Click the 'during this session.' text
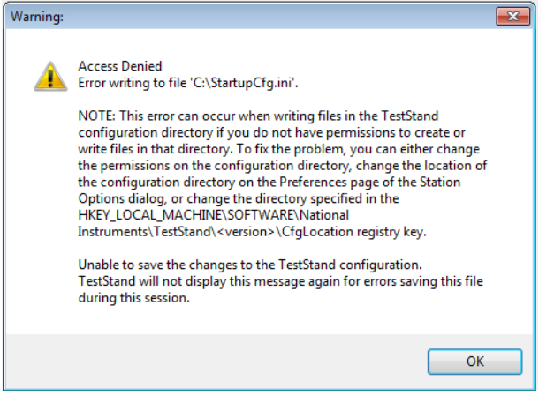 click(x=134, y=298)
